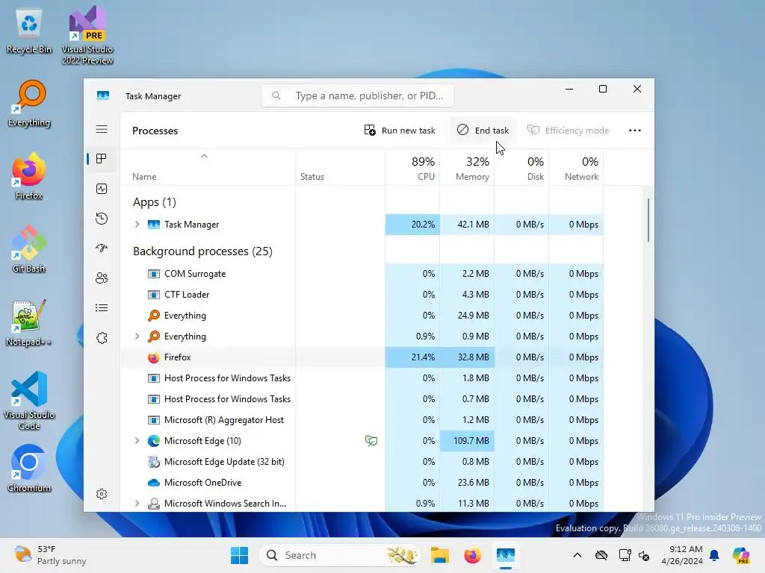Select the first Host Process for Windows Tasks
Image resolution: width=765 pixels, height=573 pixels.
click(x=362, y=378)
